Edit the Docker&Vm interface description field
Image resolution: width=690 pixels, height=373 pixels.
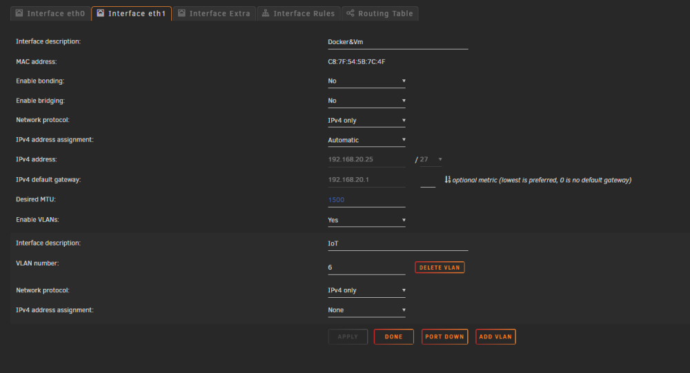point(398,42)
